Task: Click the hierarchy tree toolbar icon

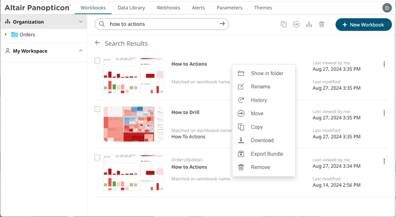Action: pyautogui.click(x=309, y=24)
